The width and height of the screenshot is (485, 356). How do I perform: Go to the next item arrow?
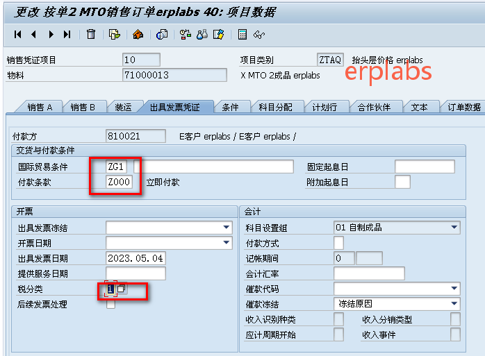pyautogui.click(x=51, y=34)
